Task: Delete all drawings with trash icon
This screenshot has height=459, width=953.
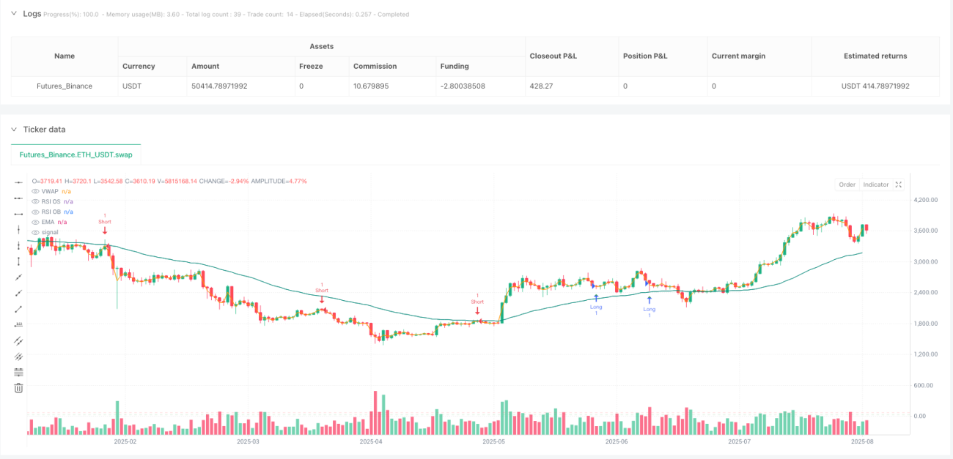Action: (x=18, y=388)
